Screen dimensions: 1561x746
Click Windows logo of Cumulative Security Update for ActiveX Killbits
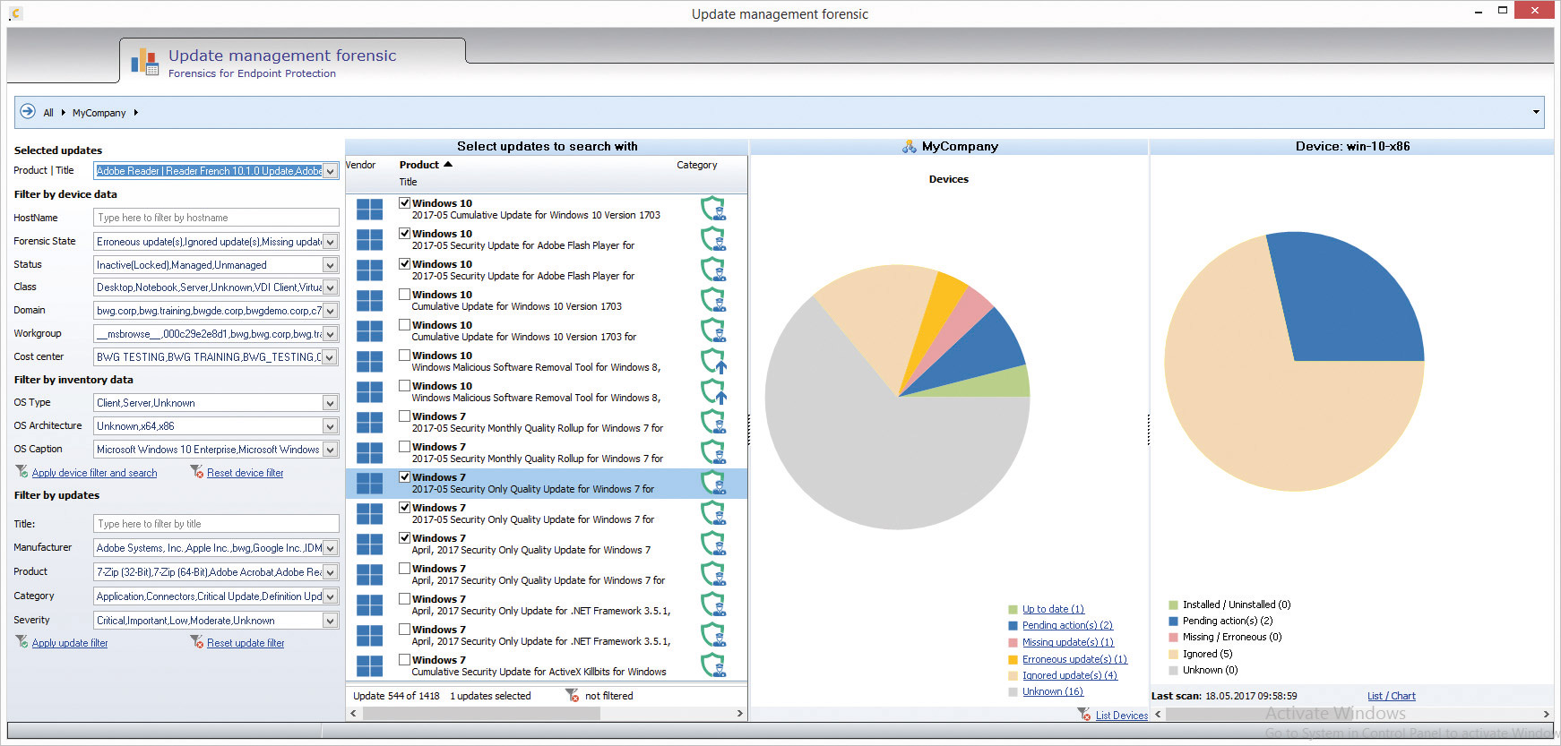pos(369,665)
